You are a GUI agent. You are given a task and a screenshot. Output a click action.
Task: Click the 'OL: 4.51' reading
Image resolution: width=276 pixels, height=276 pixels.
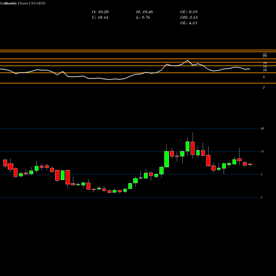(189, 23)
